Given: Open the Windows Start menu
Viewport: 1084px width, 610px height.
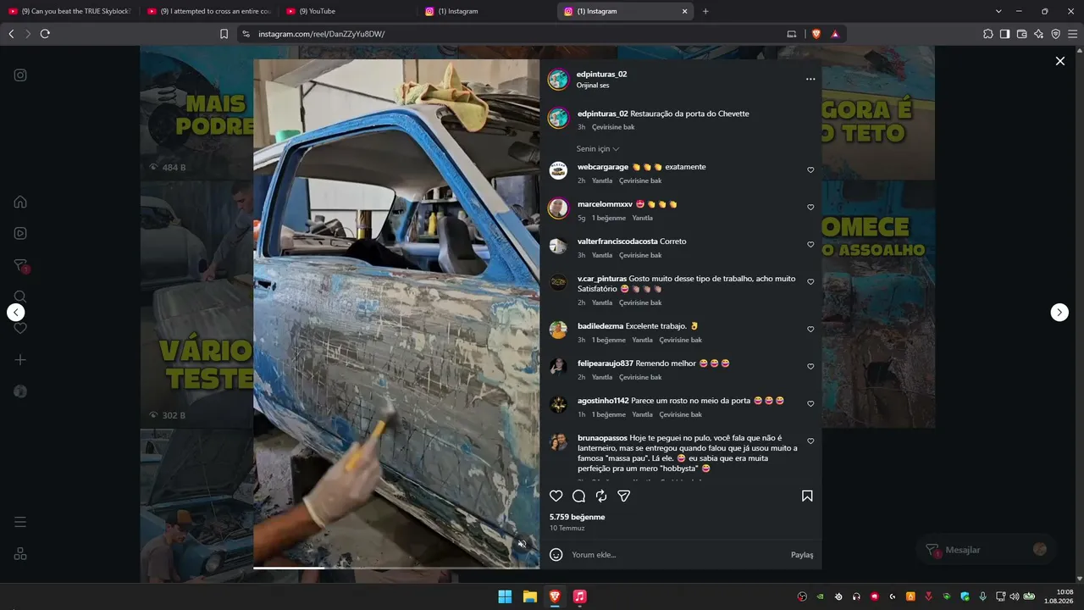Looking at the screenshot, I should click(x=505, y=596).
